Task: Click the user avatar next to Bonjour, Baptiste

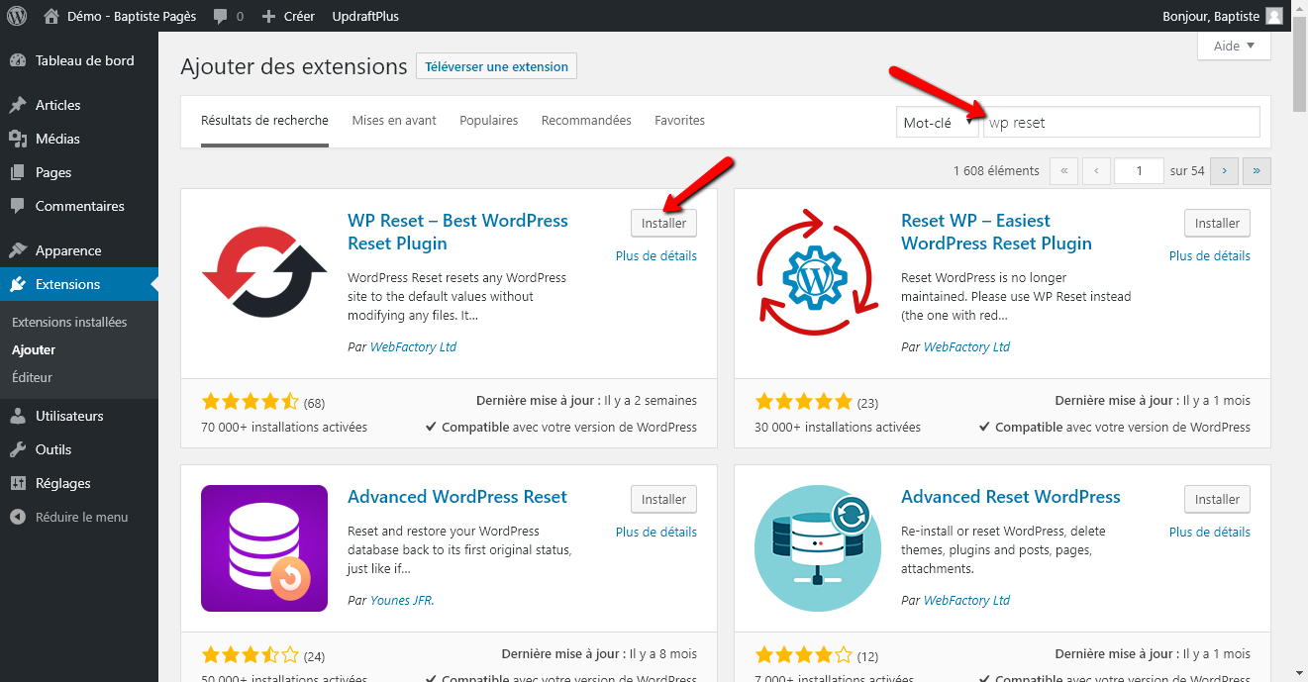Action: click(x=1273, y=16)
